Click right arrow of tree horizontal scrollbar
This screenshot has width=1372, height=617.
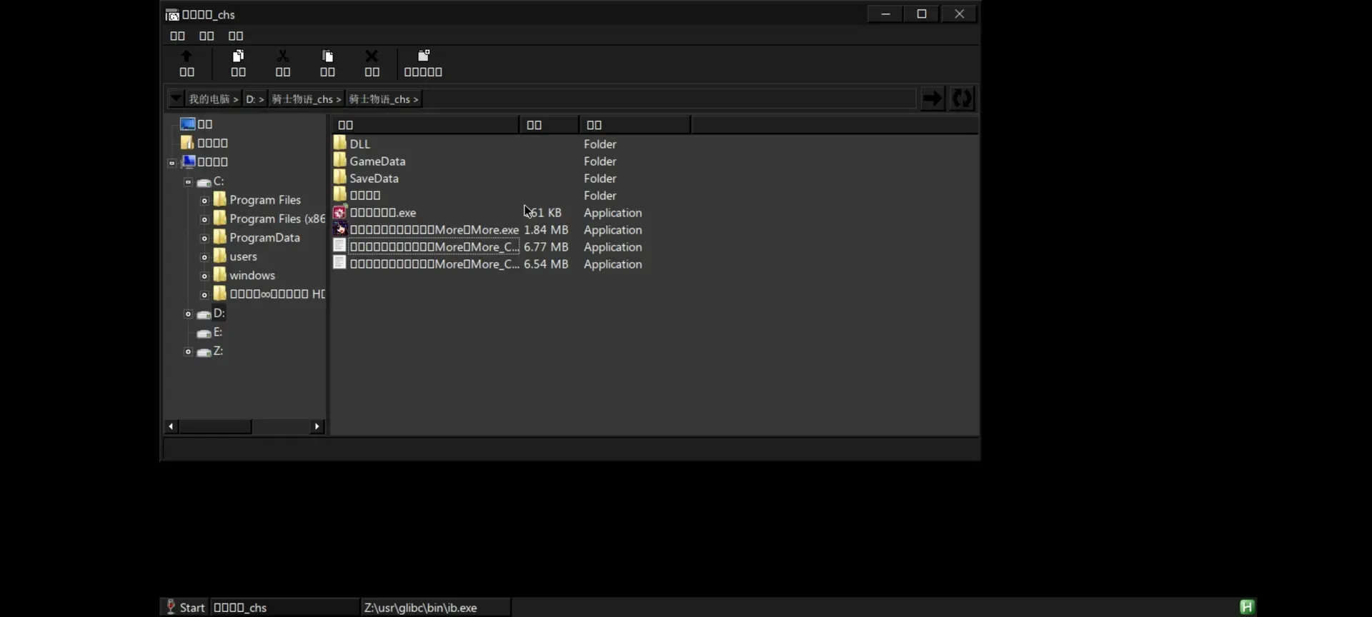pos(317,426)
